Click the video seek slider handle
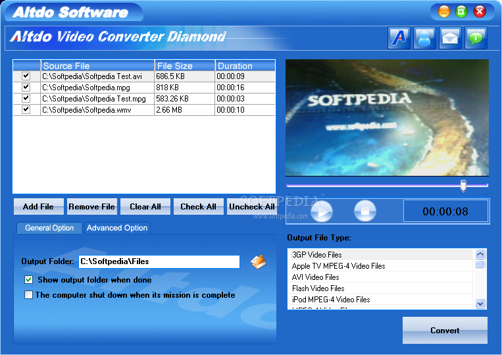Image resolution: width=502 pixels, height=355 pixels. pos(463,186)
